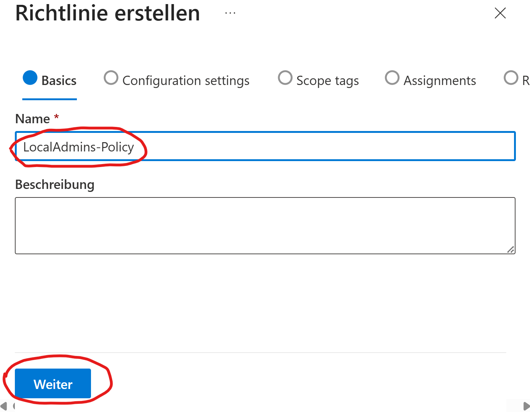This screenshot has width=530, height=412.
Task: Click the Beschreibung text area resize handle
Action: point(511,250)
